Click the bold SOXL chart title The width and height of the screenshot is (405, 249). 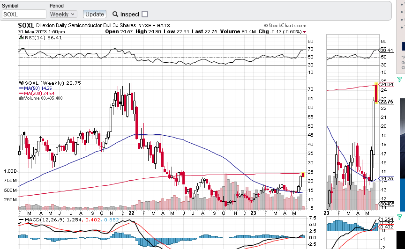pyautogui.click(x=26, y=25)
